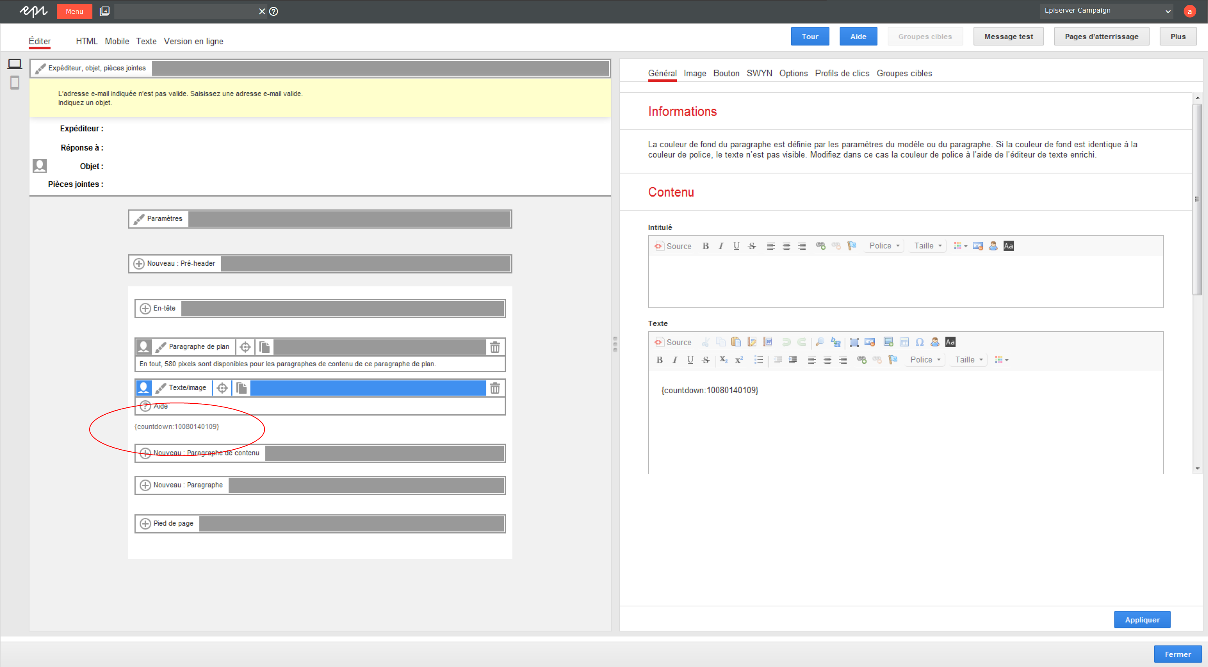Switch to the HTML tab
This screenshot has height=667, width=1208.
tap(87, 41)
